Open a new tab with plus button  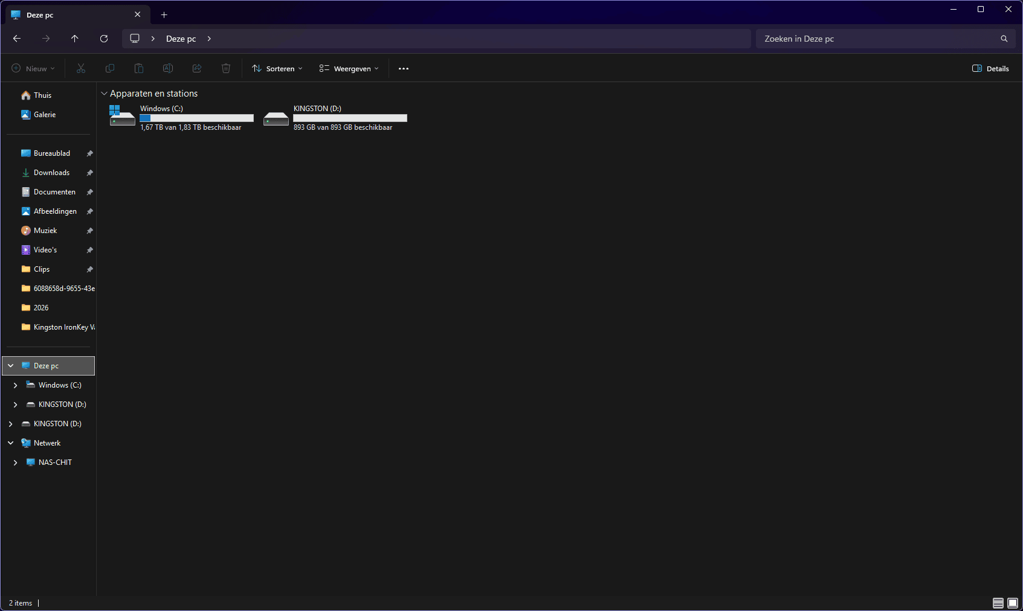coord(164,15)
